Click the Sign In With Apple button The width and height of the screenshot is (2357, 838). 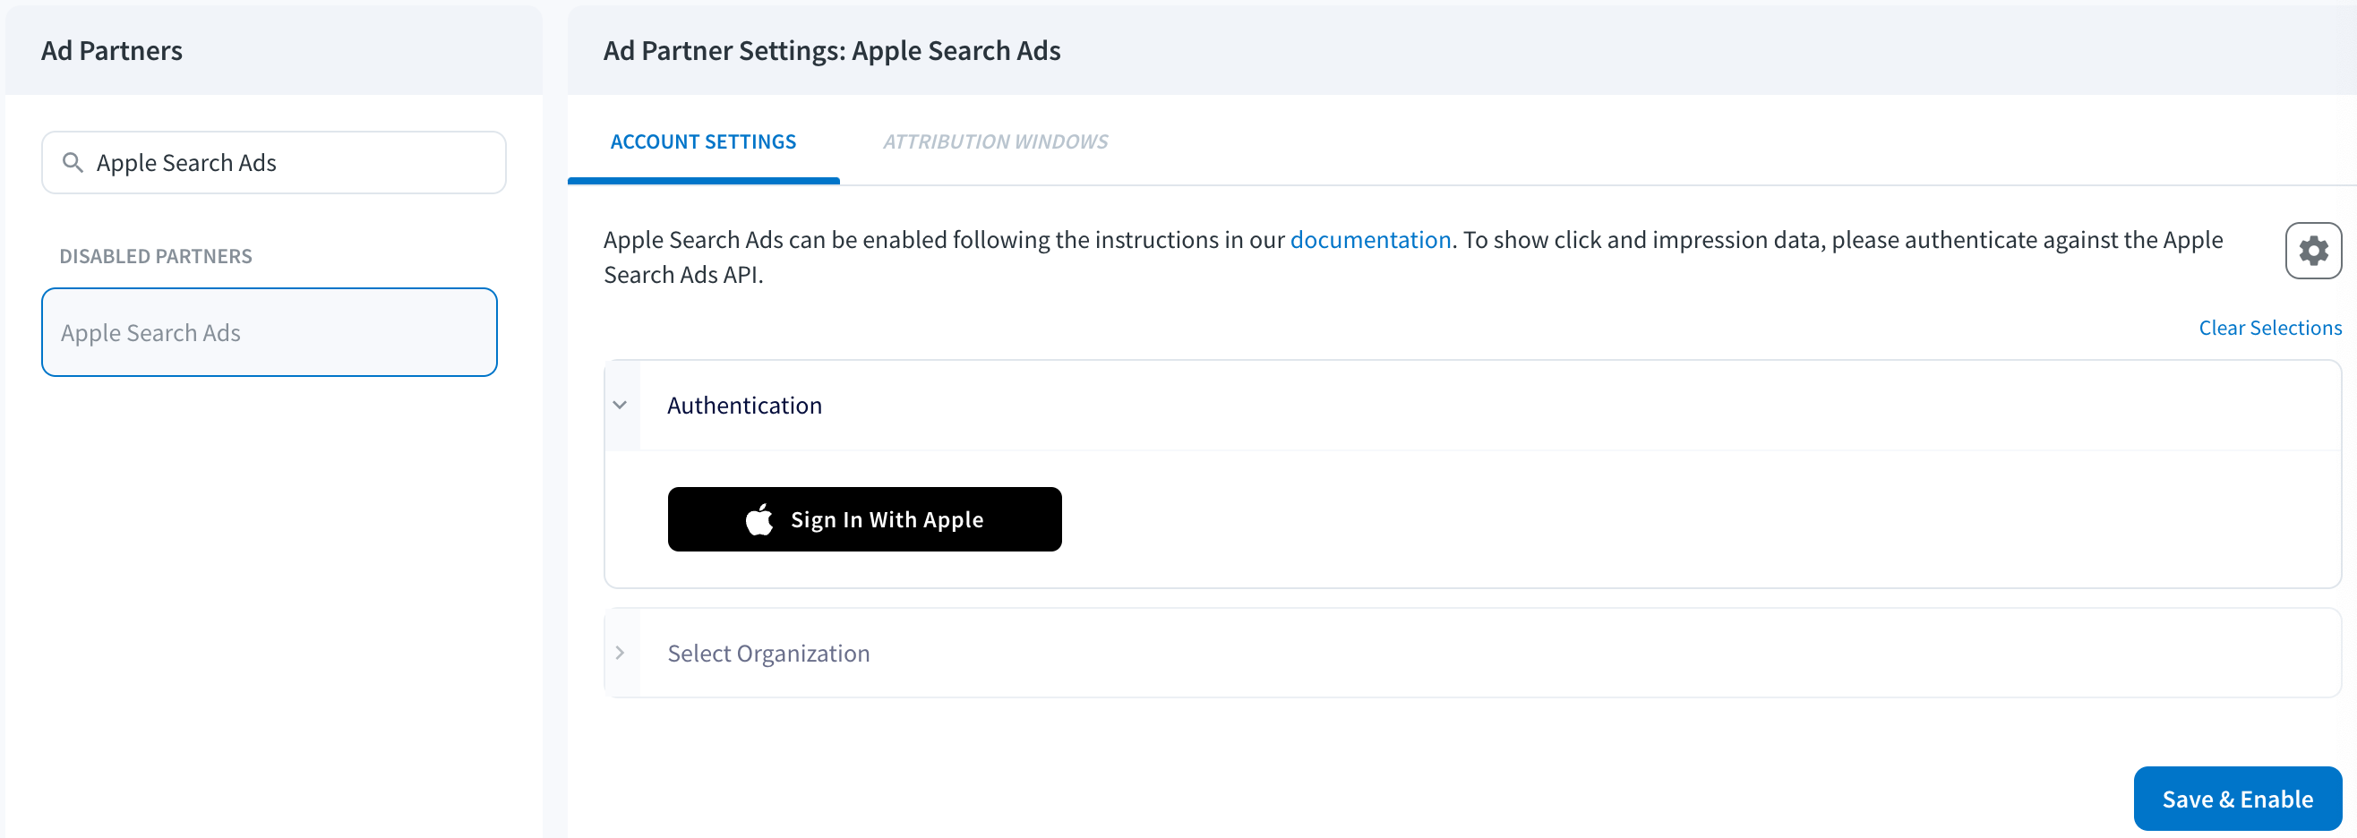coord(864,519)
